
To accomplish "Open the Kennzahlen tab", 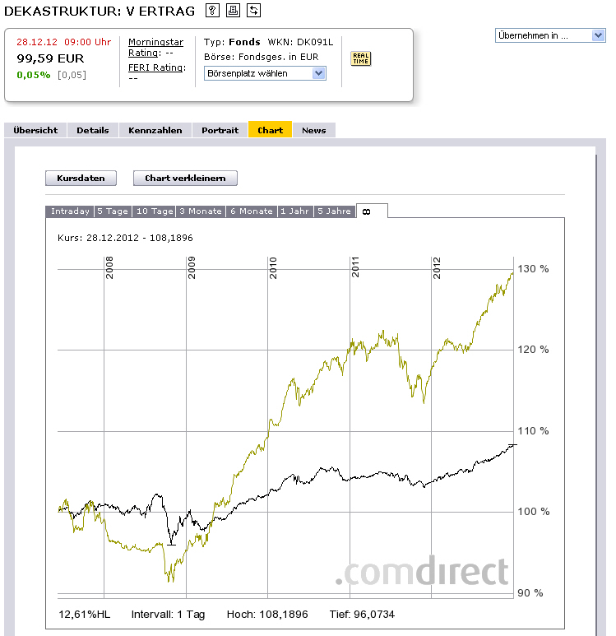I will (155, 130).
